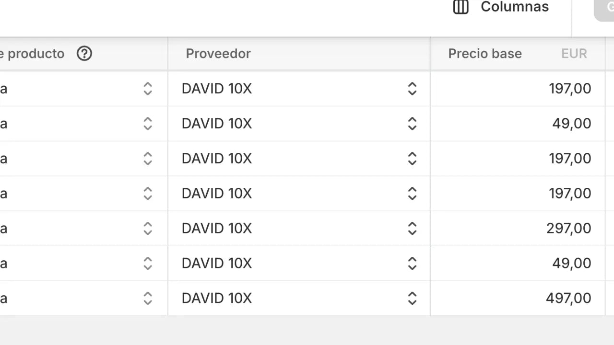This screenshot has height=345, width=614.
Task: Click the Proveedor chevrons on the 497,00 row
Action: pos(412,299)
